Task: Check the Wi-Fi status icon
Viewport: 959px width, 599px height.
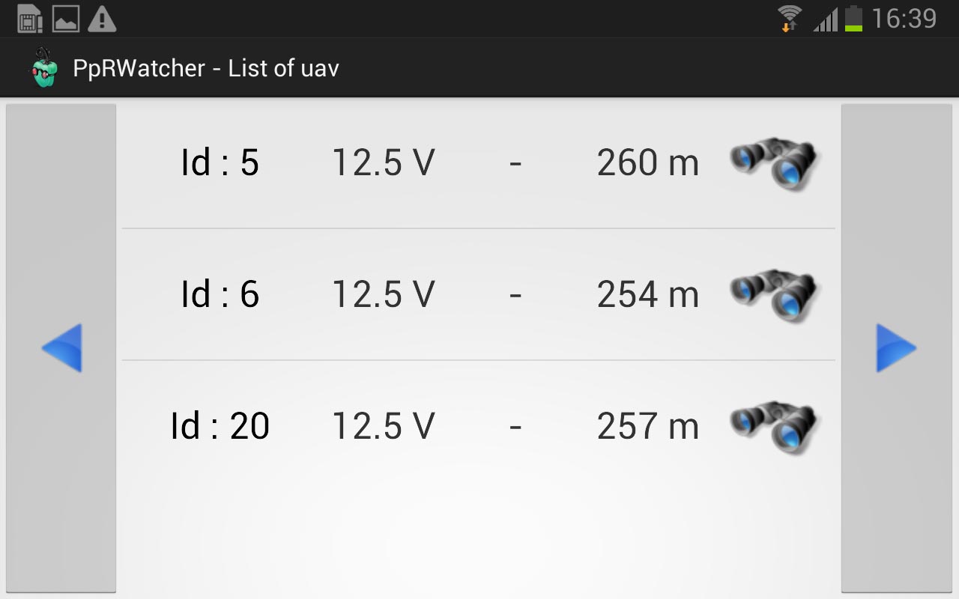Action: 789,19
